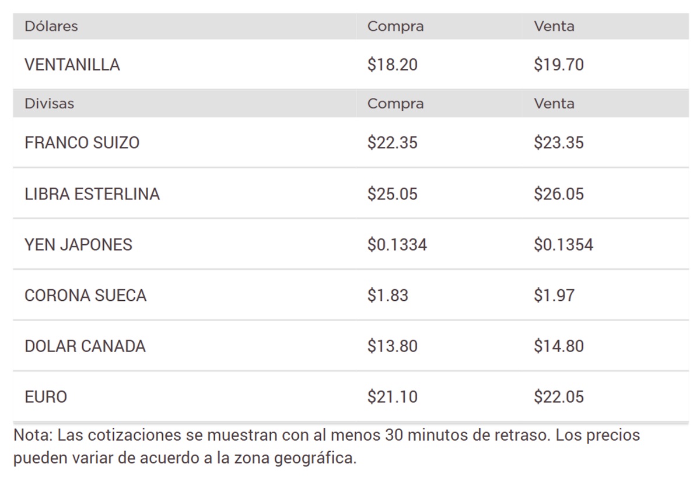Select Yen Japones venta value $0.1354
Image resolution: width=700 pixels, height=478 pixels.
coord(563,245)
